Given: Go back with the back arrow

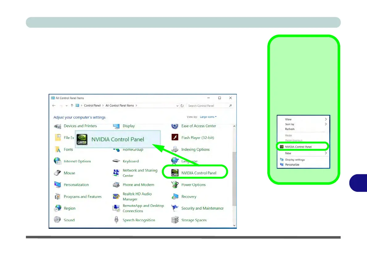Looking at the screenshot, I should 54,106.
